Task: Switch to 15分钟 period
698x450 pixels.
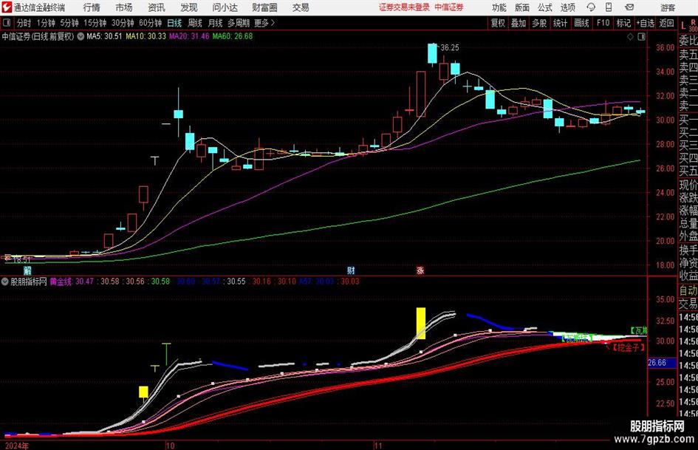Action: [95, 23]
